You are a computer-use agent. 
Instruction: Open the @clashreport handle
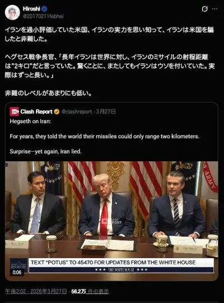click(x=77, y=111)
